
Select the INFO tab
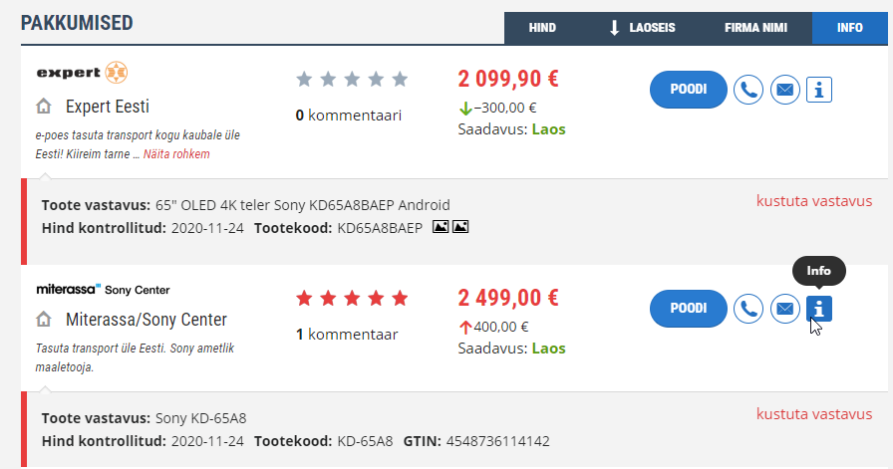(849, 28)
